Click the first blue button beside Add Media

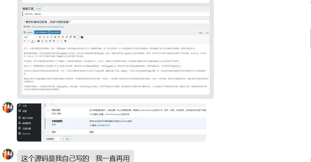pos(42,32)
